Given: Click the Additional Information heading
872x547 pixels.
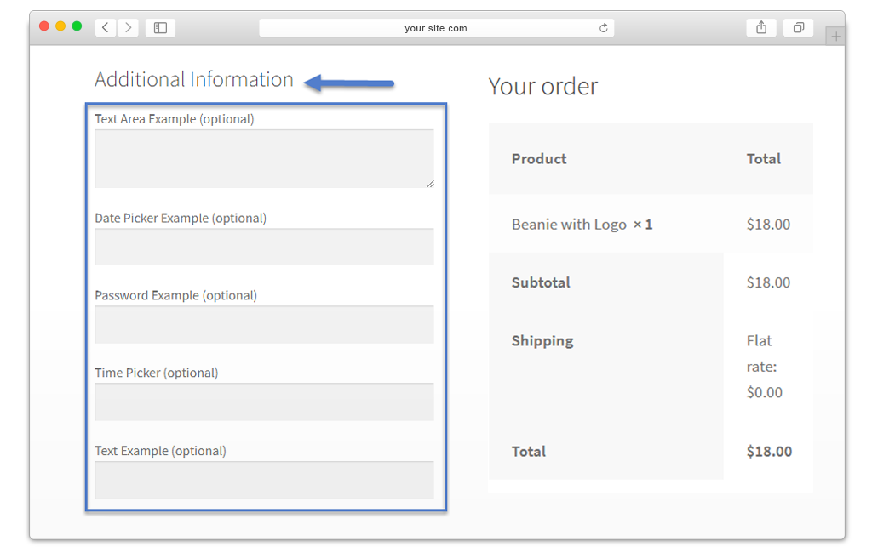Looking at the screenshot, I should click(194, 80).
